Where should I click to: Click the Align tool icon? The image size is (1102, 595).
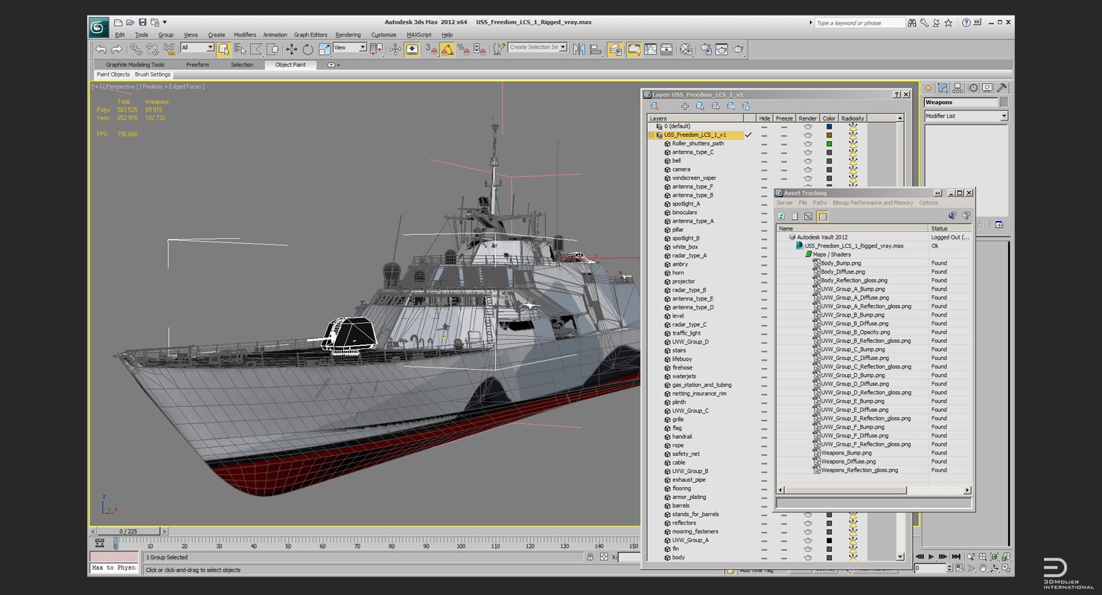point(596,49)
